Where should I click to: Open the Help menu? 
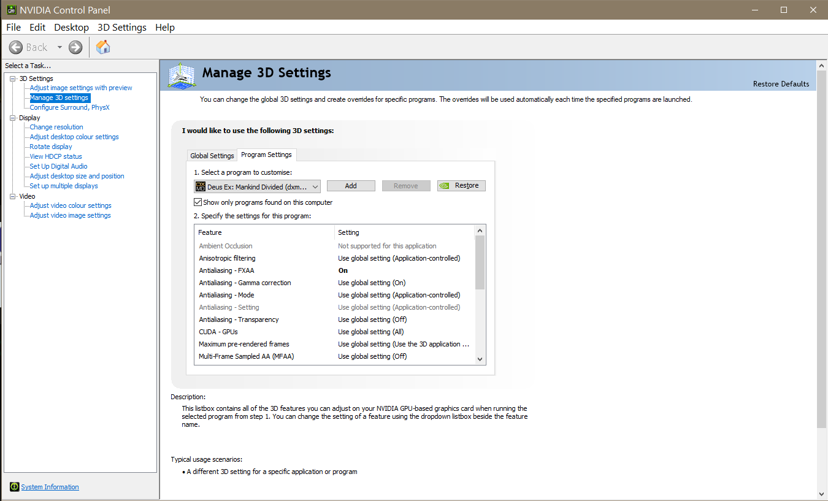click(165, 28)
